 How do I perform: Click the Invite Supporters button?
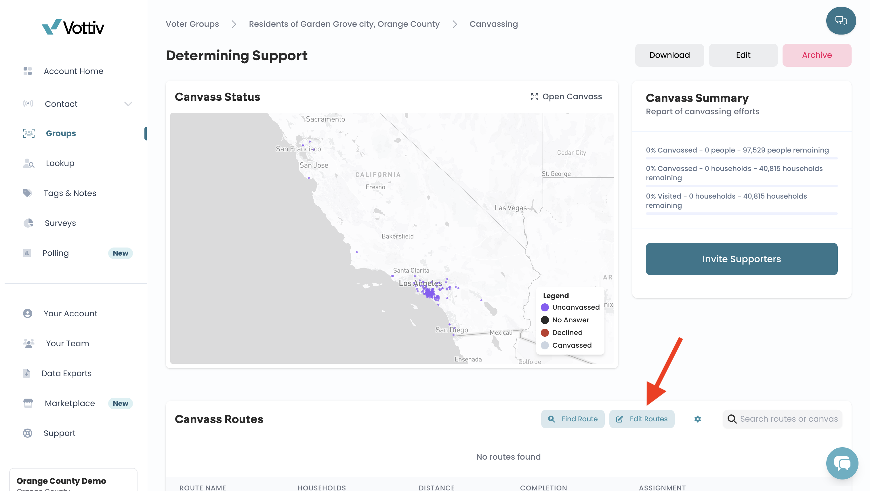pyautogui.click(x=741, y=259)
